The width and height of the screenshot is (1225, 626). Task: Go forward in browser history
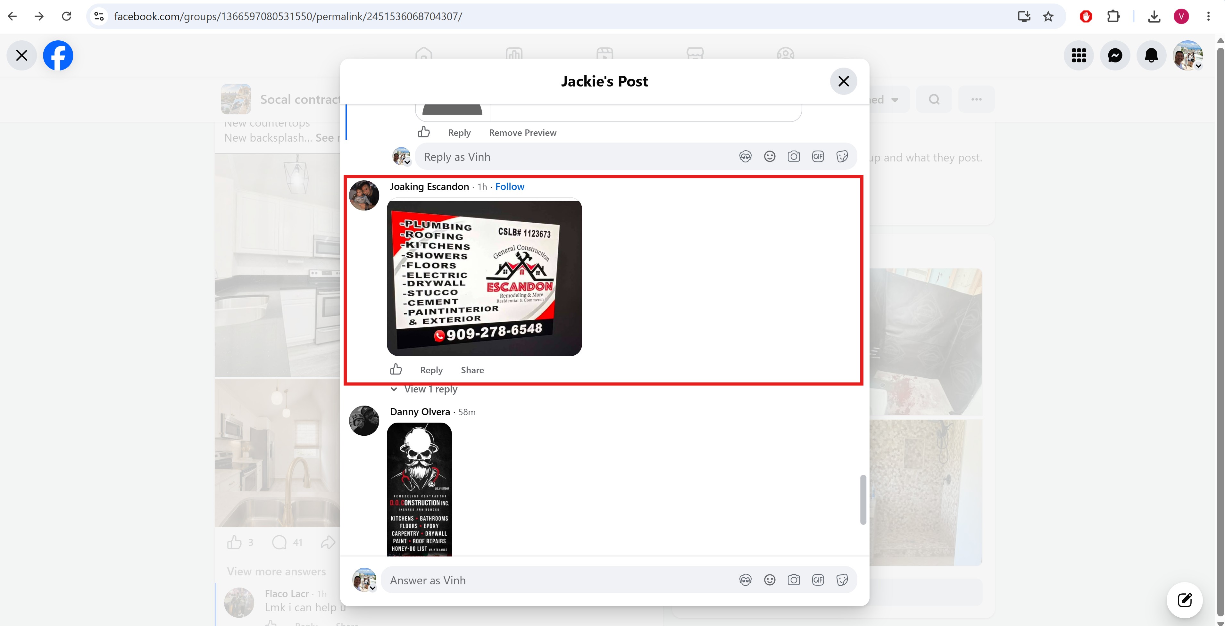click(39, 17)
